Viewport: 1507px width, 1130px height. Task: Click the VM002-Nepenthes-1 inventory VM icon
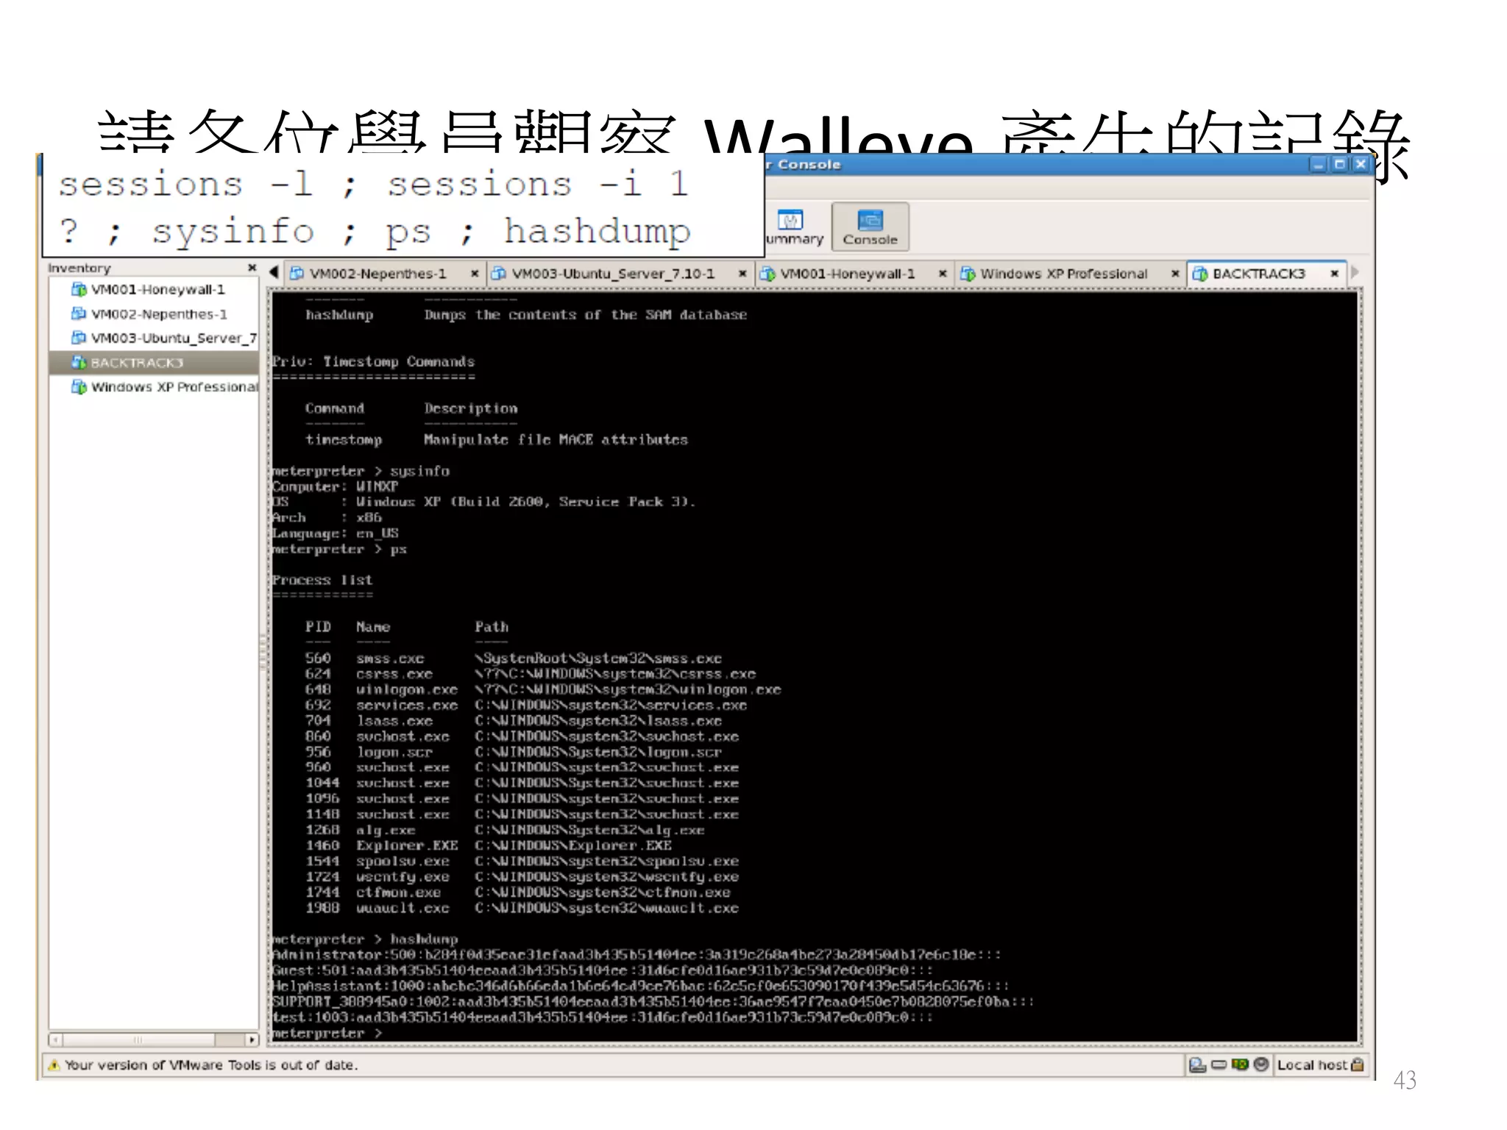click(x=79, y=313)
